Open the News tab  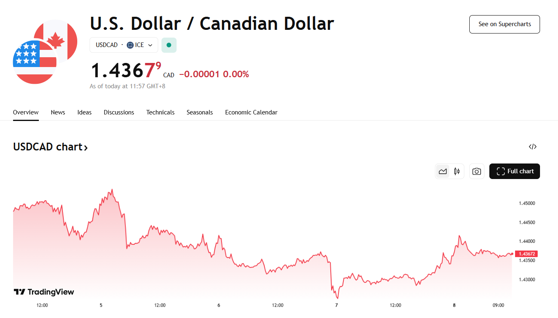[x=58, y=112]
